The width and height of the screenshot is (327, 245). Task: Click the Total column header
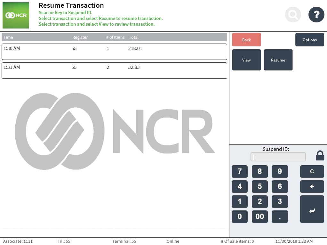point(134,37)
